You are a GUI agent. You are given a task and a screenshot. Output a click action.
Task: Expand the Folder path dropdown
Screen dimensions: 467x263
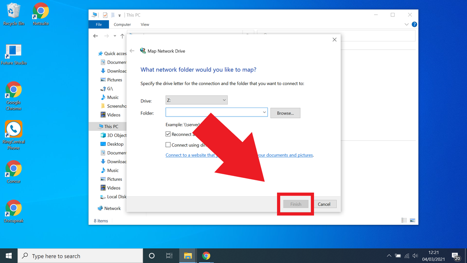tap(265, 112)
